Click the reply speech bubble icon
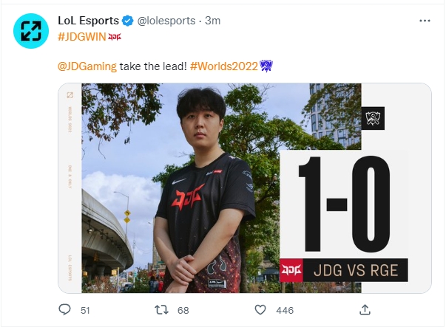 (64, 309)
